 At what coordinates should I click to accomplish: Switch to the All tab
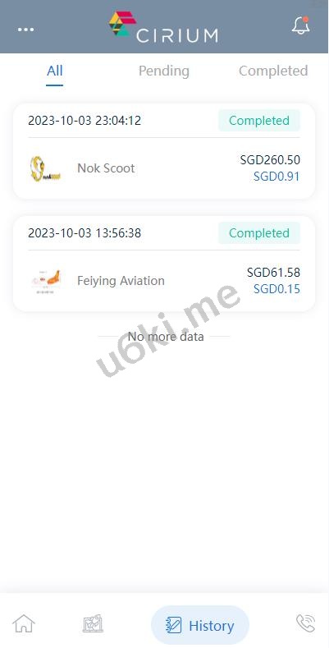tap(54, 71)
